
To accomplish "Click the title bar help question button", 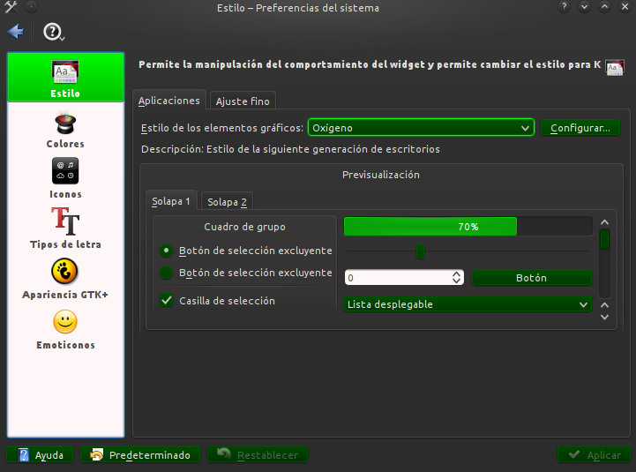I will (564, 7).
